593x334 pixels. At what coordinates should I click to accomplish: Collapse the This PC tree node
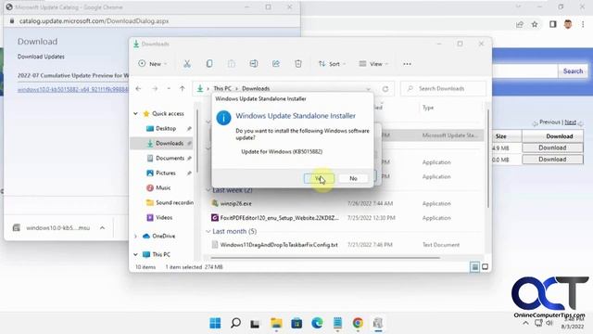pyautogui.click(x=136, y=254)
